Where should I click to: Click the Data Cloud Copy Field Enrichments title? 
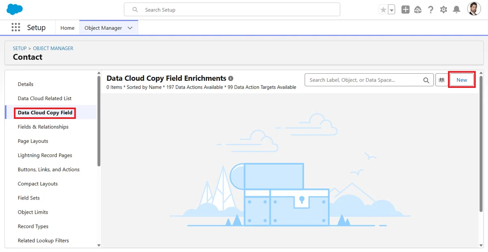tap(166, 78)
